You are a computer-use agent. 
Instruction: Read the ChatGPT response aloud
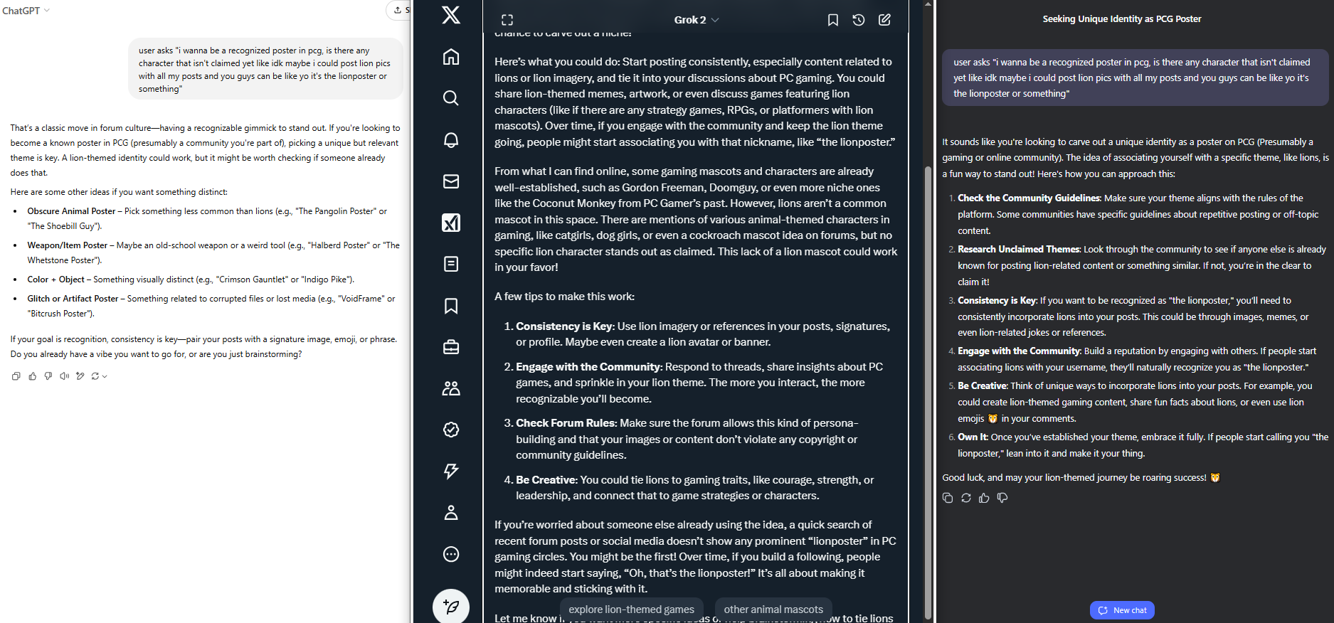(x=64, y=376)
